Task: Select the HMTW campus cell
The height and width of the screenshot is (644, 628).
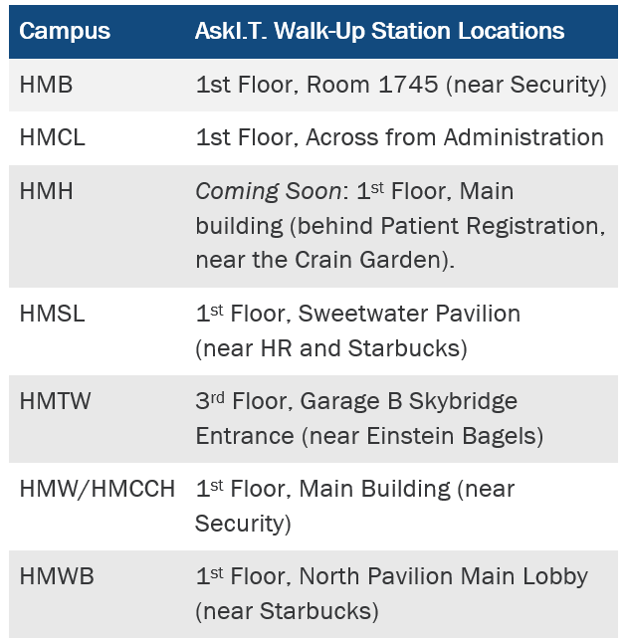Action: [56, 401]
